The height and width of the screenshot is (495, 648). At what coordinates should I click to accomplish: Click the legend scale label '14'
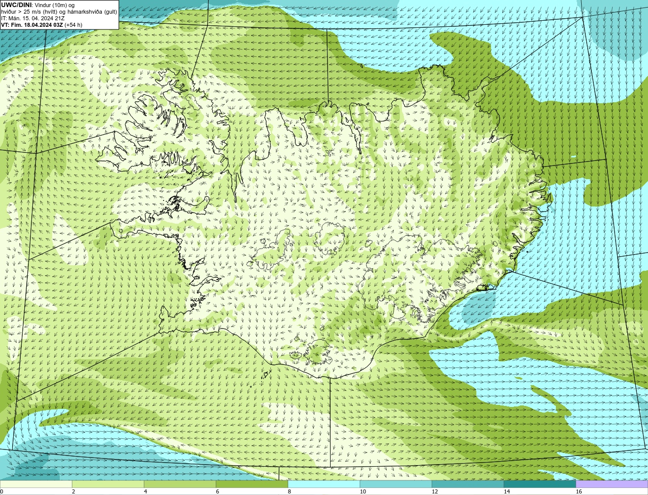tap(506, 491)
